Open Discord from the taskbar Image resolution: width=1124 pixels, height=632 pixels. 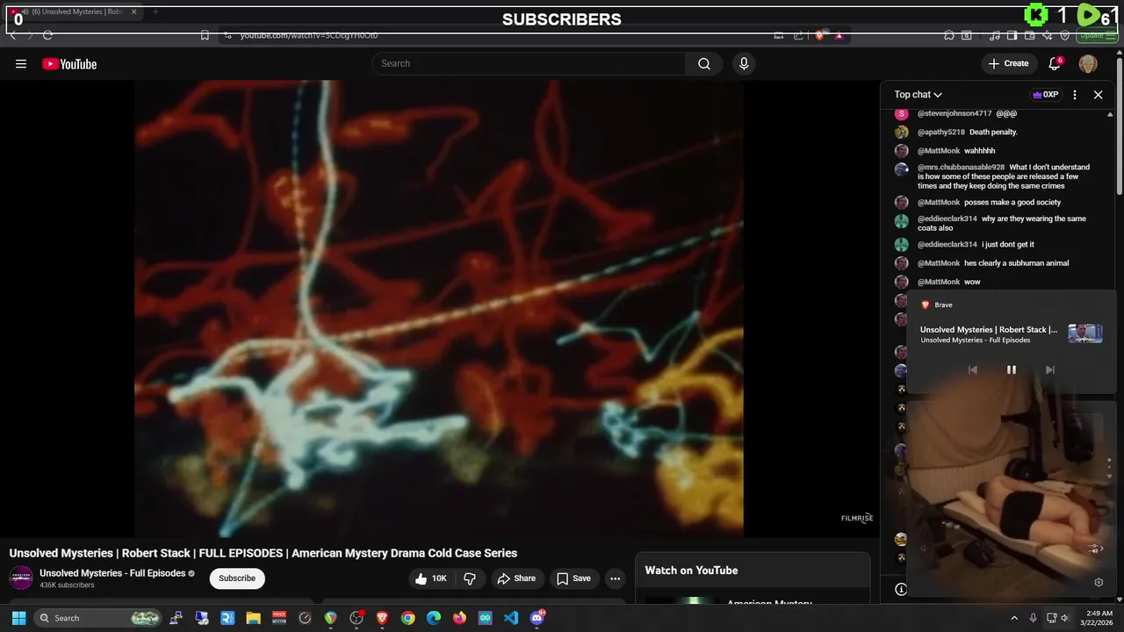click(x=537, y=618)
